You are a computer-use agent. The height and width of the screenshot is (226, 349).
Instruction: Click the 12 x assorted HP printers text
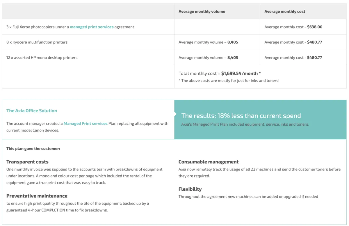42,58
